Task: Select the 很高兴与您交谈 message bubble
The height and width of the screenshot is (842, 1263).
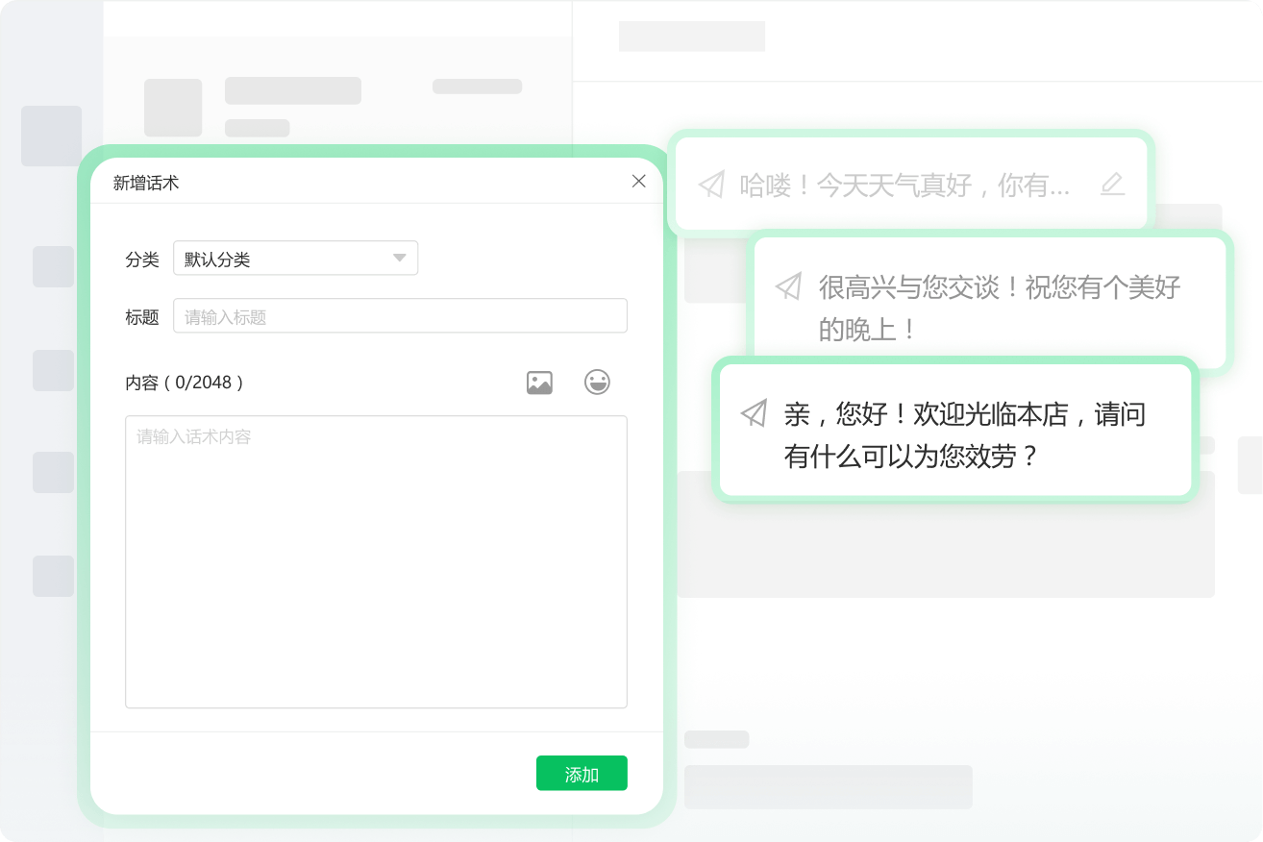Action: (x=990, y=303)
